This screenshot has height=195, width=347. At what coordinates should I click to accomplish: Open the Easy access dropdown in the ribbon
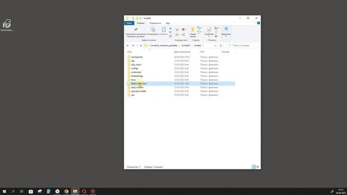(200, 32)
